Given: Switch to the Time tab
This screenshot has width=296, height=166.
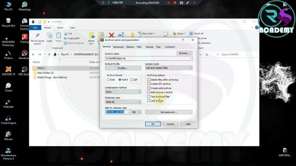Looking at the screenshot, I should pos(158,47).
